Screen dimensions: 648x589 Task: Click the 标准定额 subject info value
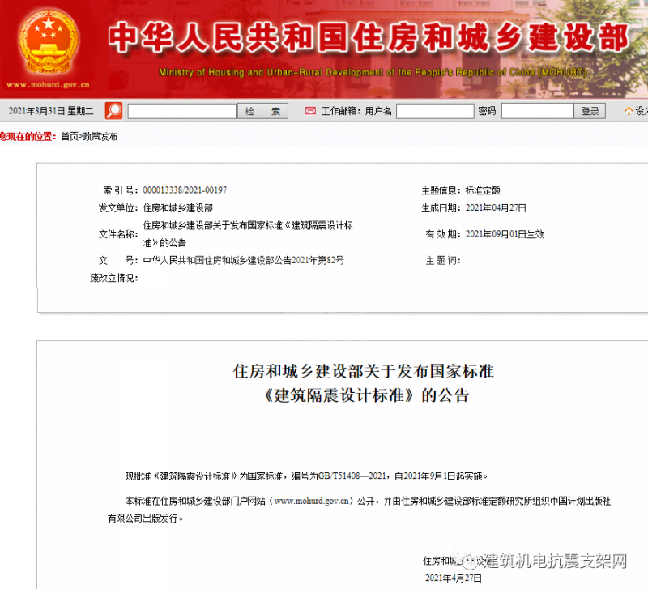[483, 190]
